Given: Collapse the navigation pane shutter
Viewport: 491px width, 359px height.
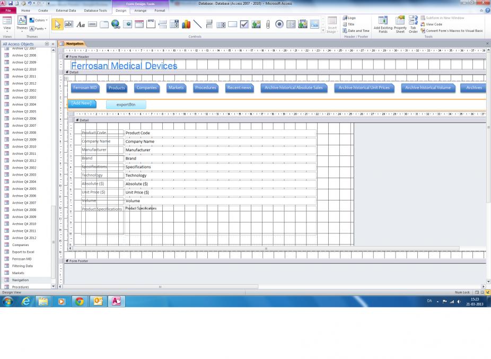Looking at the screenshot, I should click(x=53, y=44).
